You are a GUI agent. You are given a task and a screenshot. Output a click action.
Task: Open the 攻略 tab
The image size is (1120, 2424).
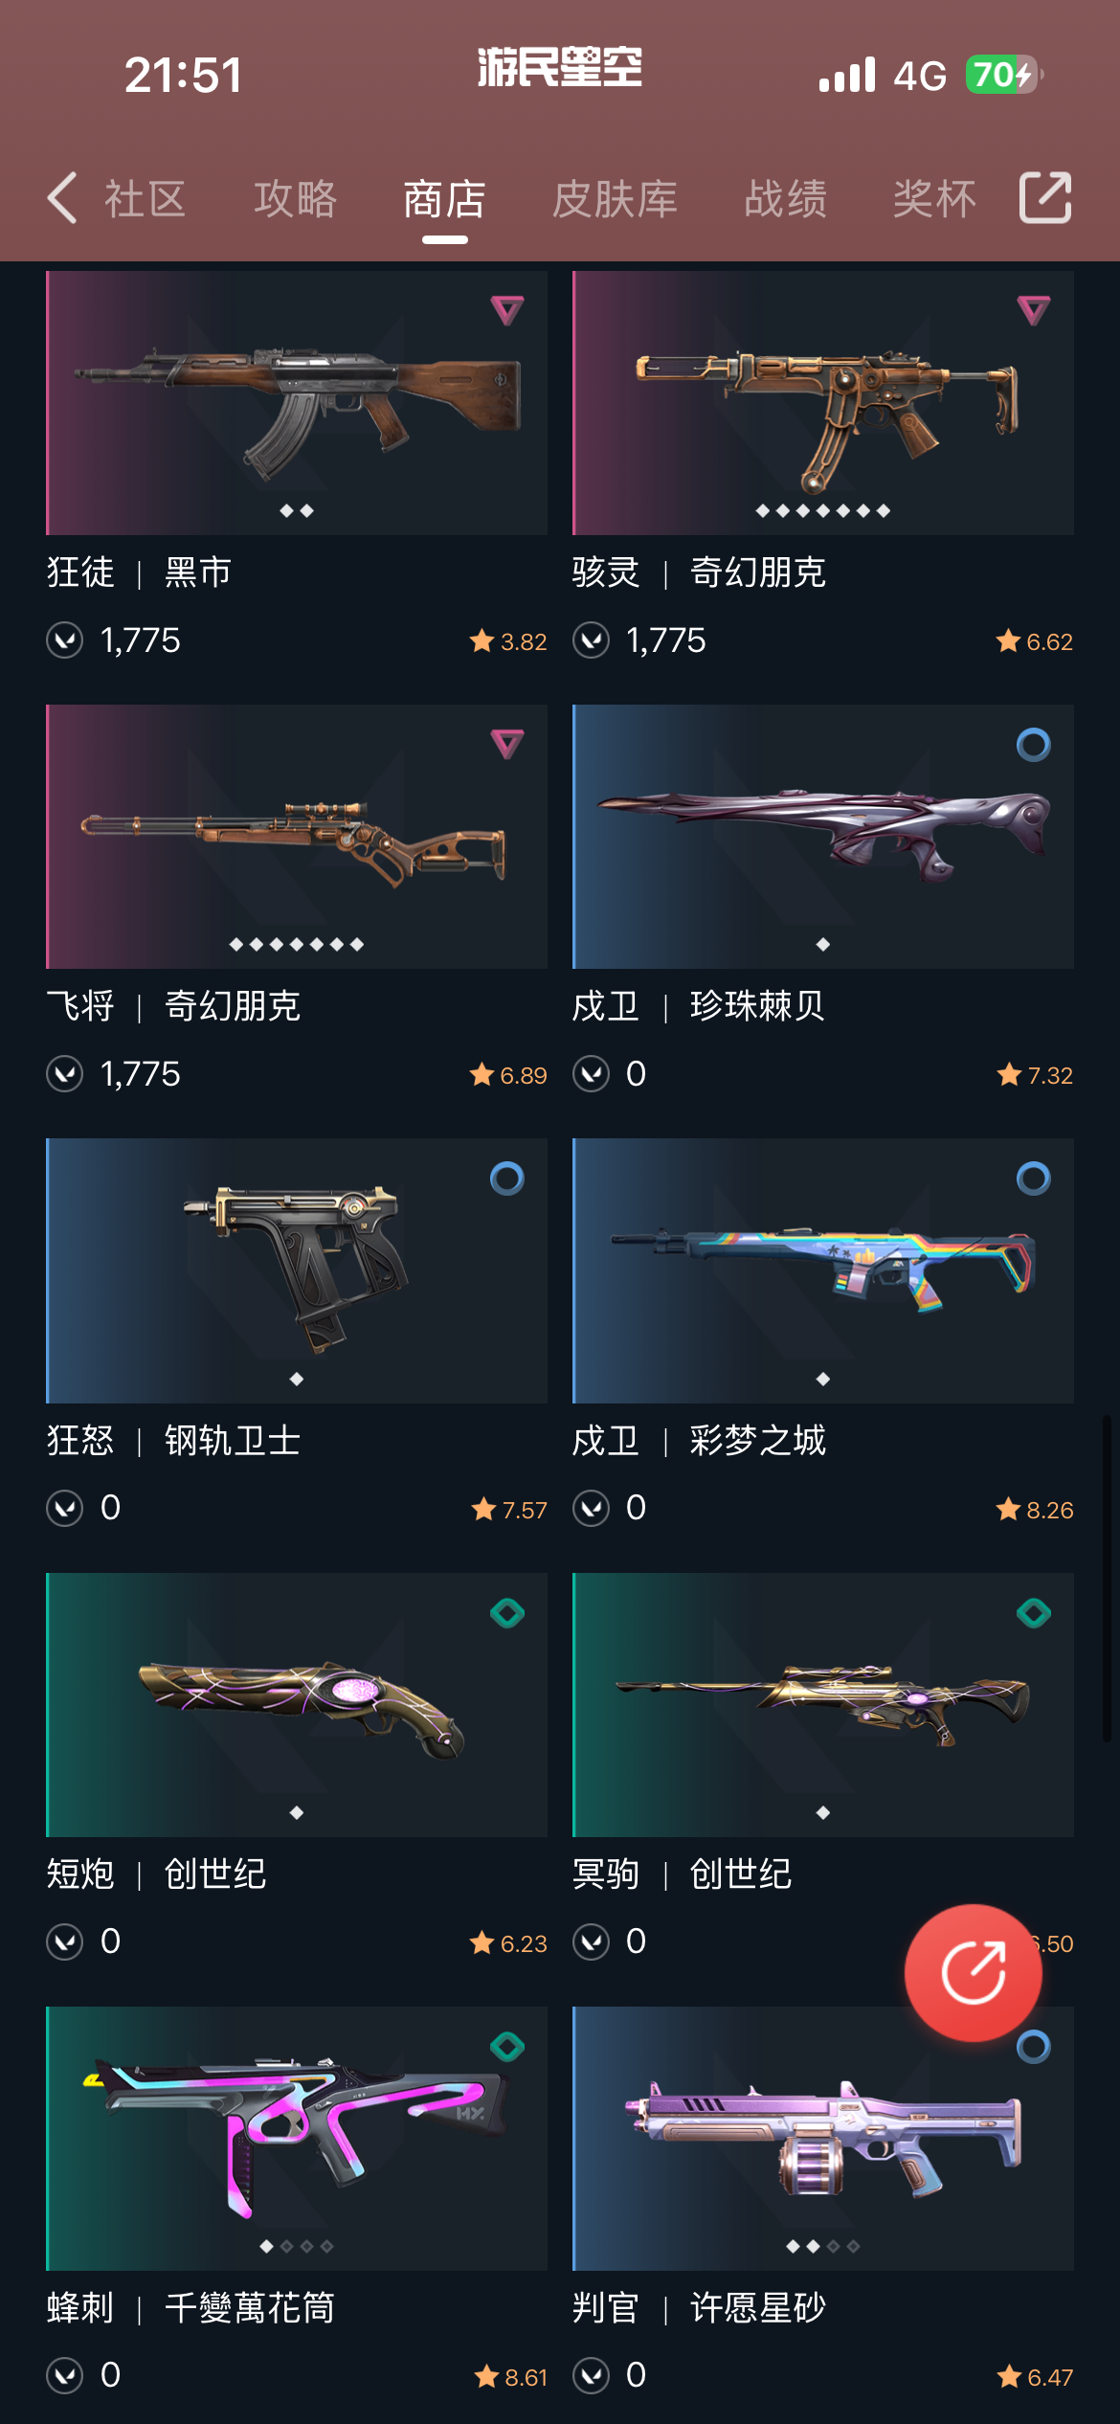[x=295, y=199]
